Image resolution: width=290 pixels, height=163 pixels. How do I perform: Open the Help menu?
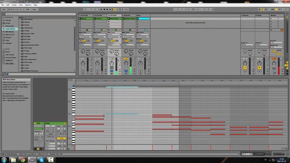coord(35,5)
